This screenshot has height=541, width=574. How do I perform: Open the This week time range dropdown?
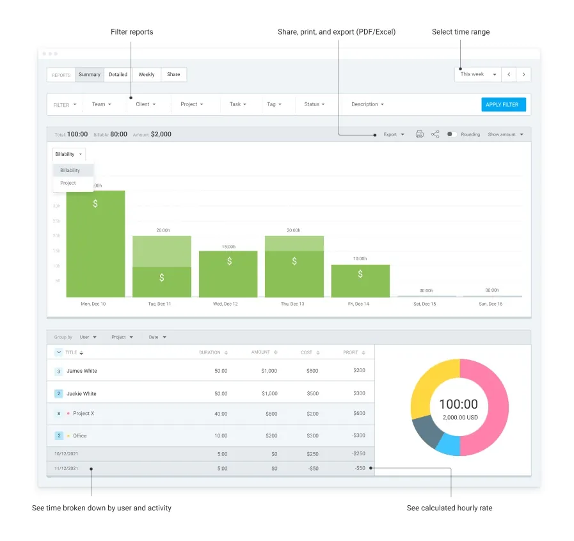(x=478, y=74)
